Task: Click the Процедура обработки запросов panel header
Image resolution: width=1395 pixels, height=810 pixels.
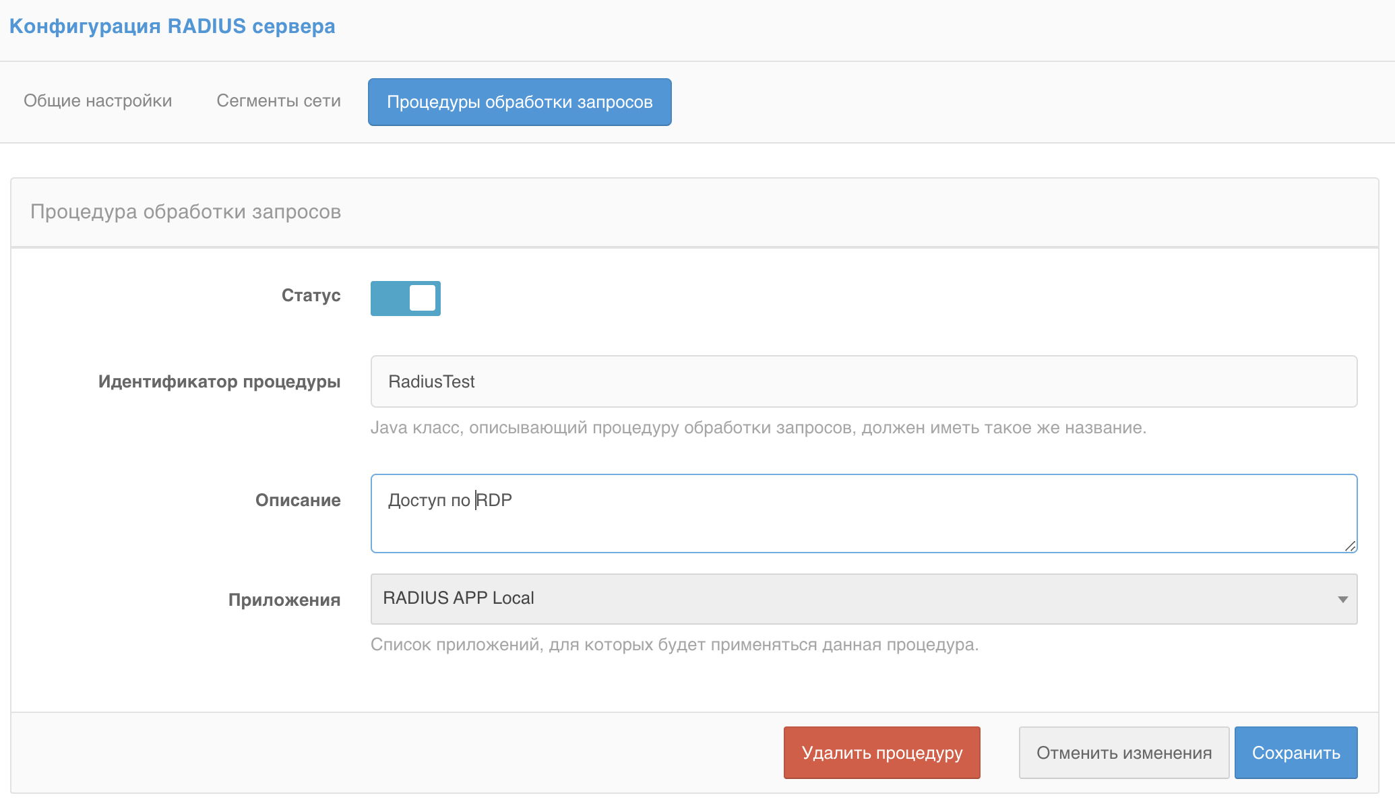Action: [x=185, y=212]
